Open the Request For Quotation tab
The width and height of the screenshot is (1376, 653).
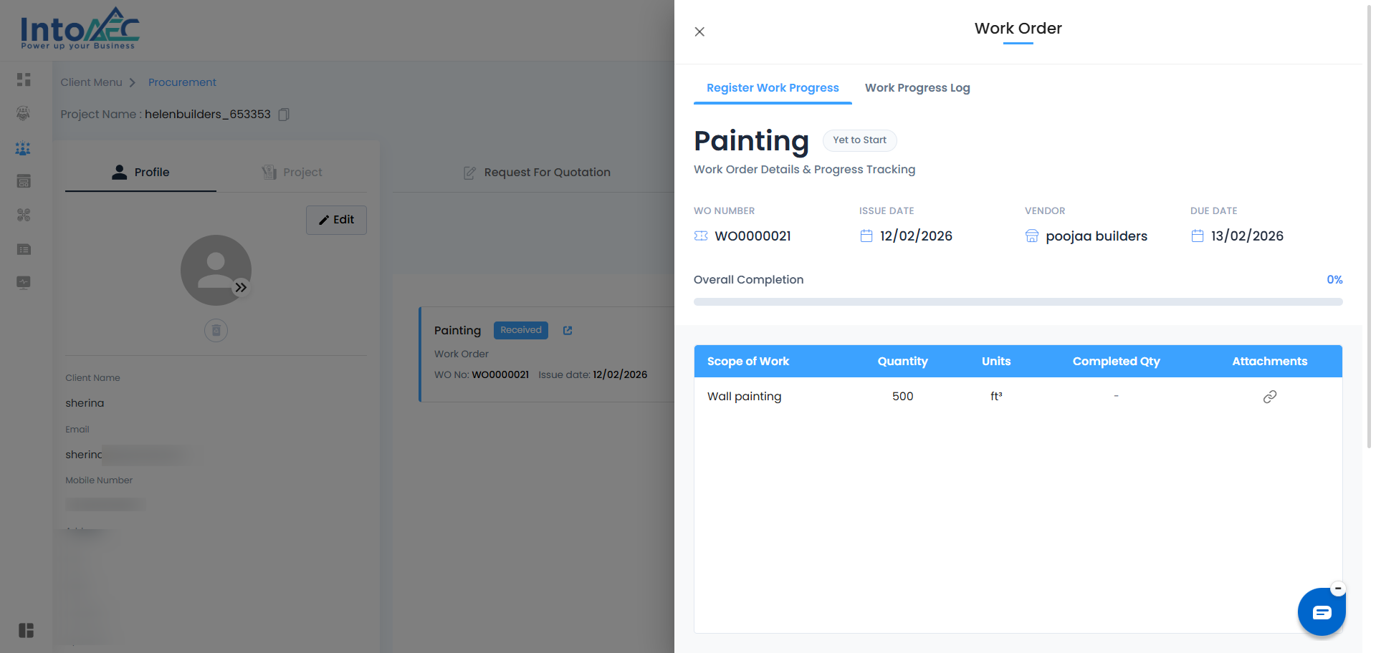(537, 173)
